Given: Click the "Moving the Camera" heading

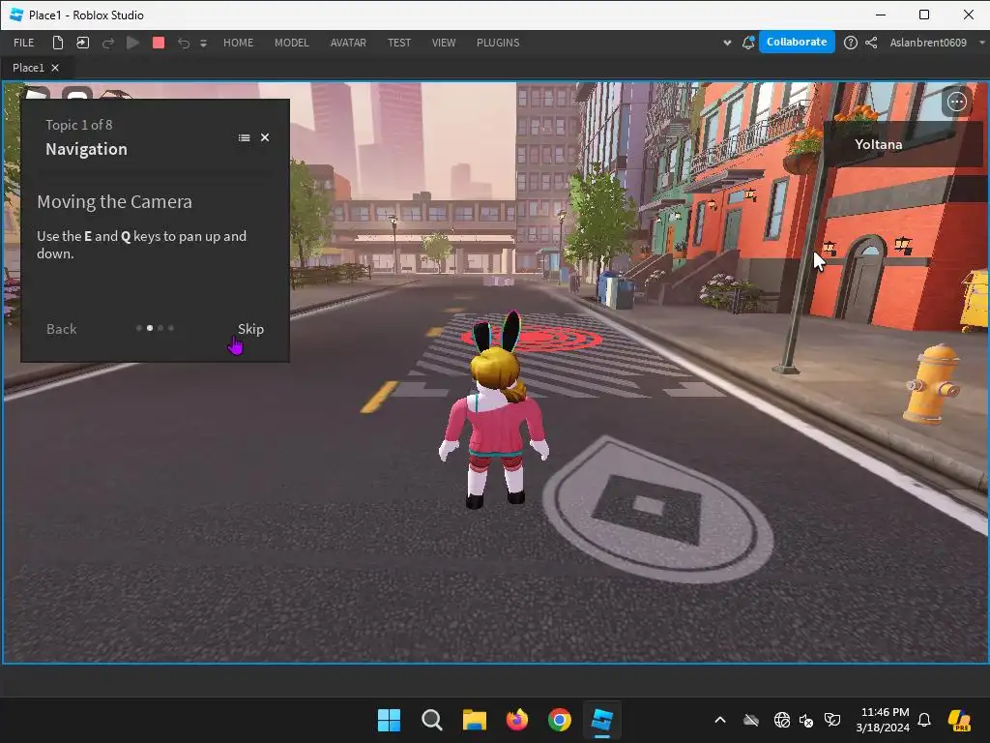Looking at the screenshot, I should (x=114, y=201).
